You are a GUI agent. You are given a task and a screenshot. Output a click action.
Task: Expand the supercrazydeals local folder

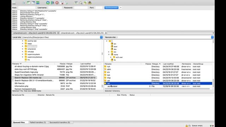click(x=23, y=54)
